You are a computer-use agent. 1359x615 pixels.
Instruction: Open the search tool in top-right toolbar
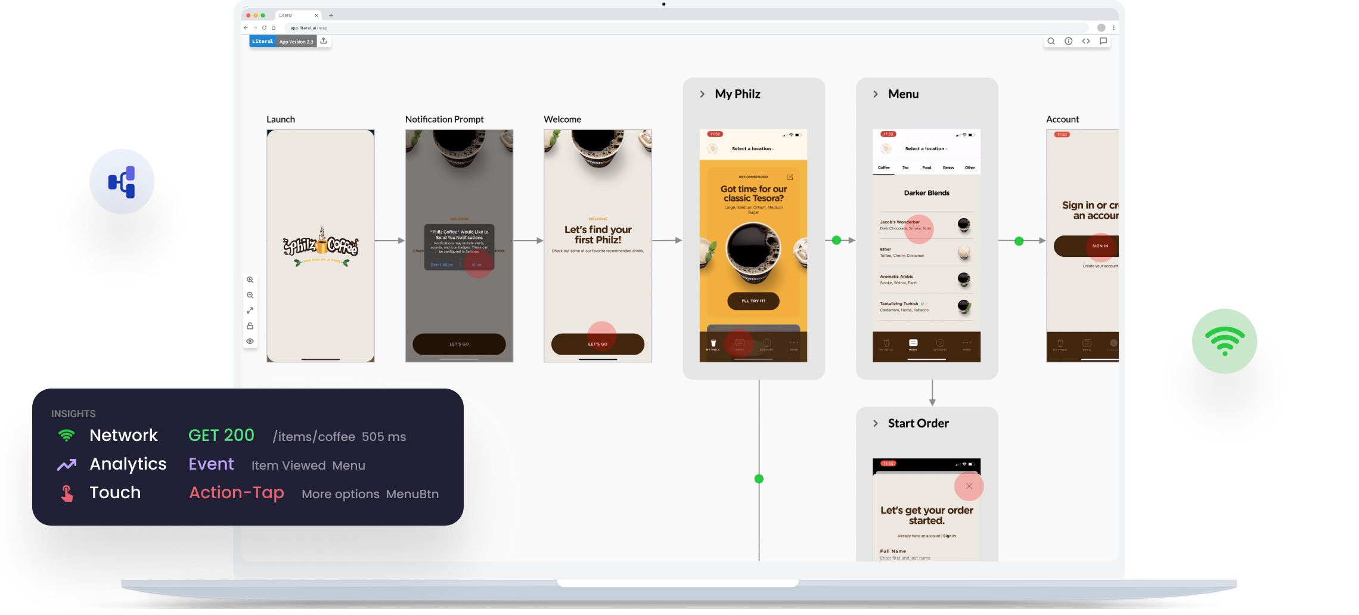click(1051, 41)
